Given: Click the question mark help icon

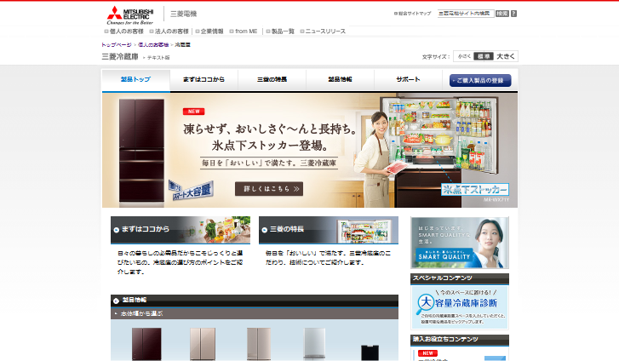Looking at the screenshot, I should (x=513, y=14).
